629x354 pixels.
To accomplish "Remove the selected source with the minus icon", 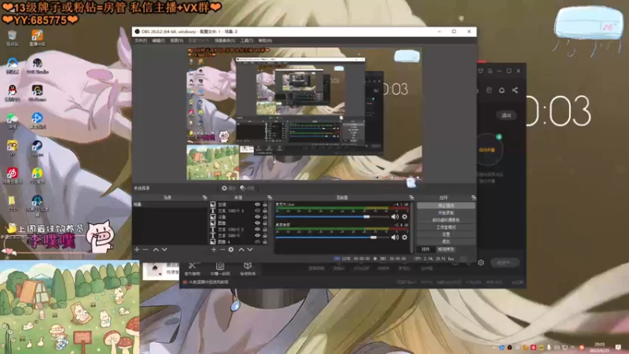I will point(223,249).
